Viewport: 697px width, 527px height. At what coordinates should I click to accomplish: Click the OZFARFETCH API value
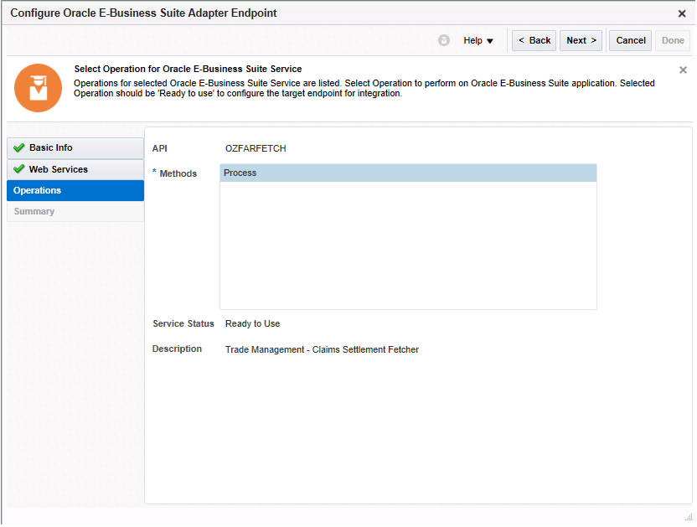click(x=256, y=148)
